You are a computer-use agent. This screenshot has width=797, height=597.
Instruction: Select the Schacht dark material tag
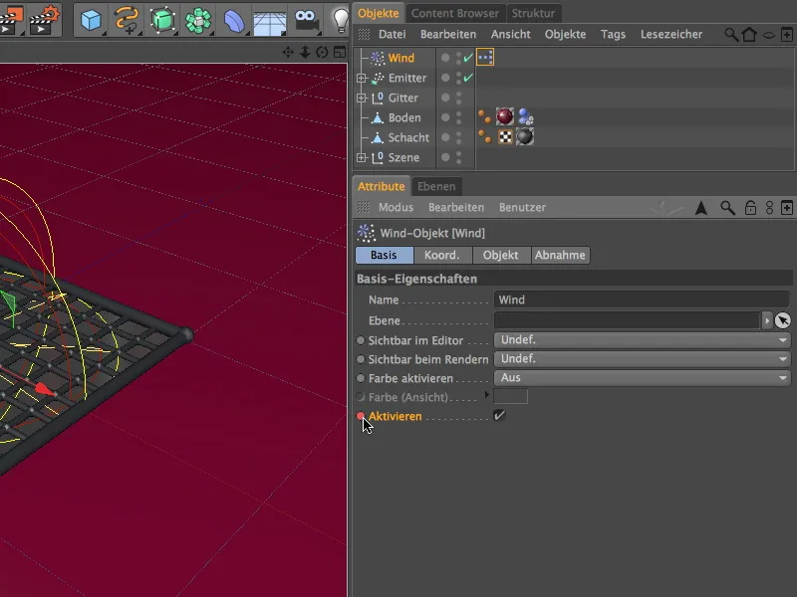pos(525,136)
